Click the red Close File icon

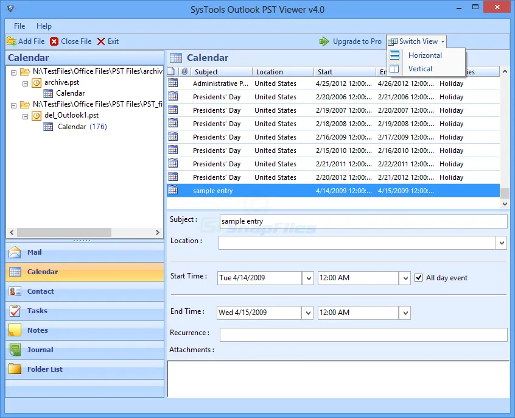(55, 41)
